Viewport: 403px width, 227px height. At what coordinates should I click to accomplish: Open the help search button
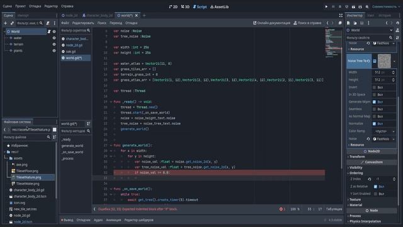[307, 23]
